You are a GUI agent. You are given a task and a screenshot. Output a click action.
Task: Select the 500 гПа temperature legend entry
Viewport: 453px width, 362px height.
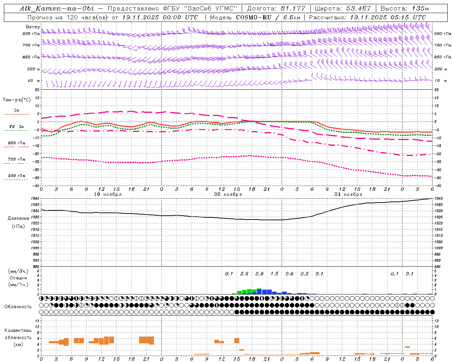coord(17,176)
